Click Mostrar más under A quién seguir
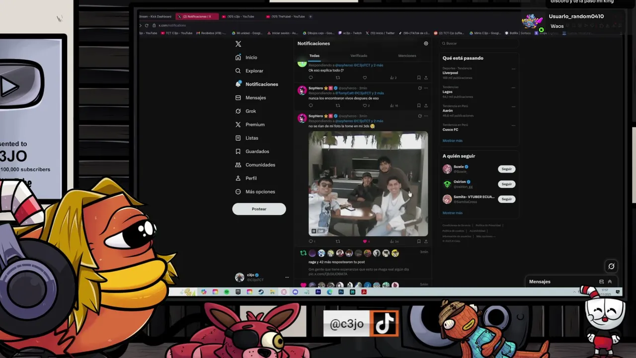 tap(452, 213)
